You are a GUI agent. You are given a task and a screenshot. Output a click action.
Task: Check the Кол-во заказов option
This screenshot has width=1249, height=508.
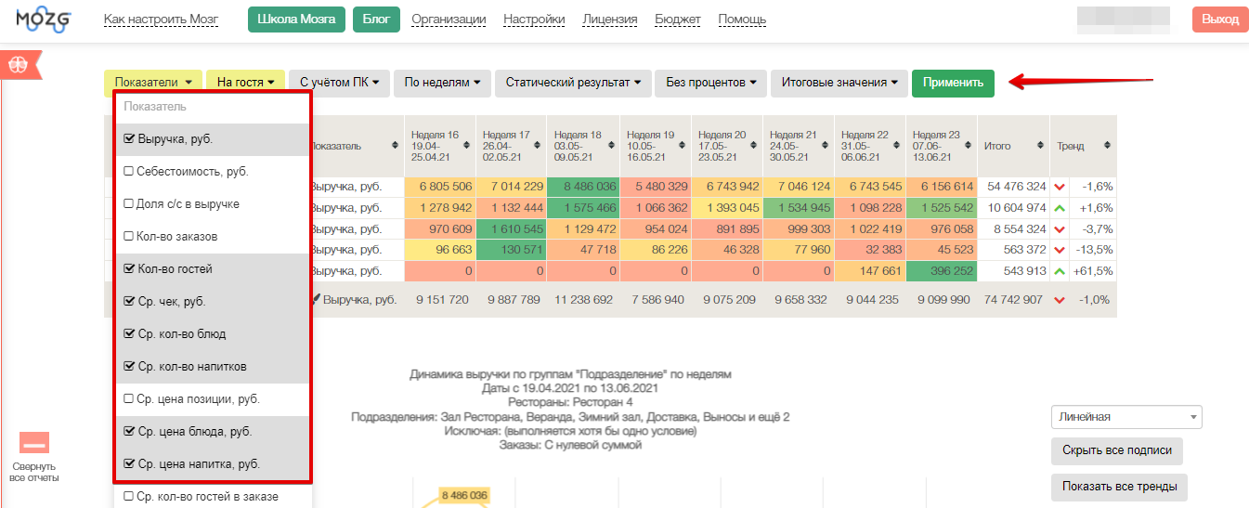[129, 237]
